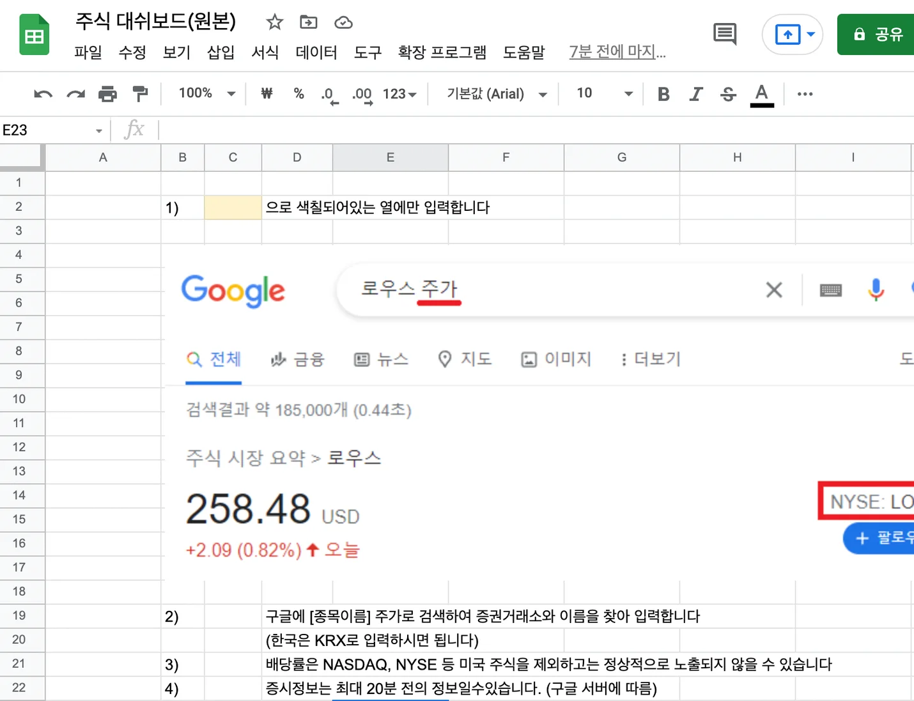Check cloud save status icon
The image size is (914, 701).
[x=344, y=22]
